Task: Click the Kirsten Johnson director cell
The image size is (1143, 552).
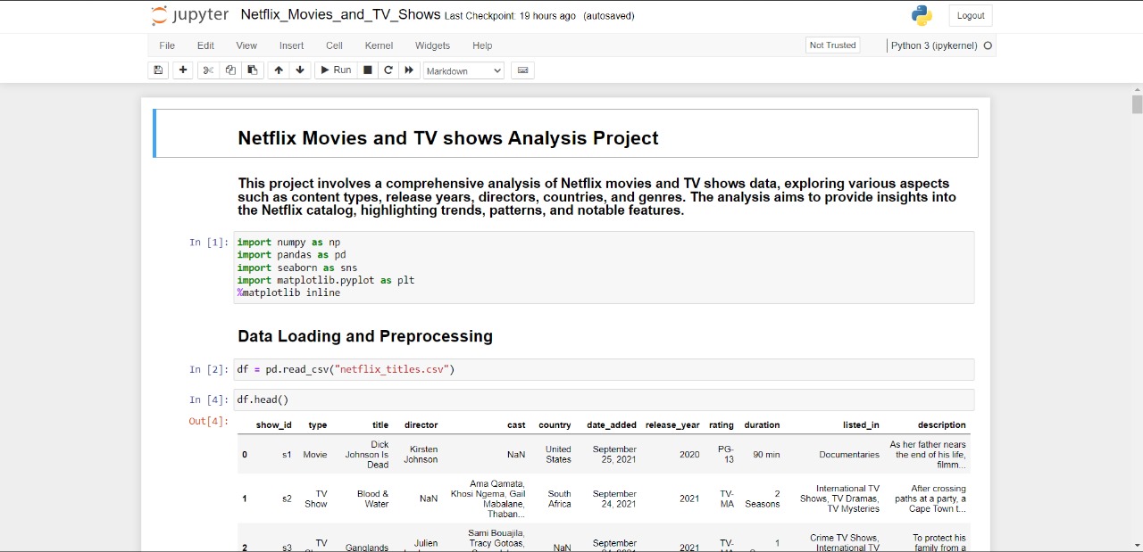Action: tap(421, 455)
